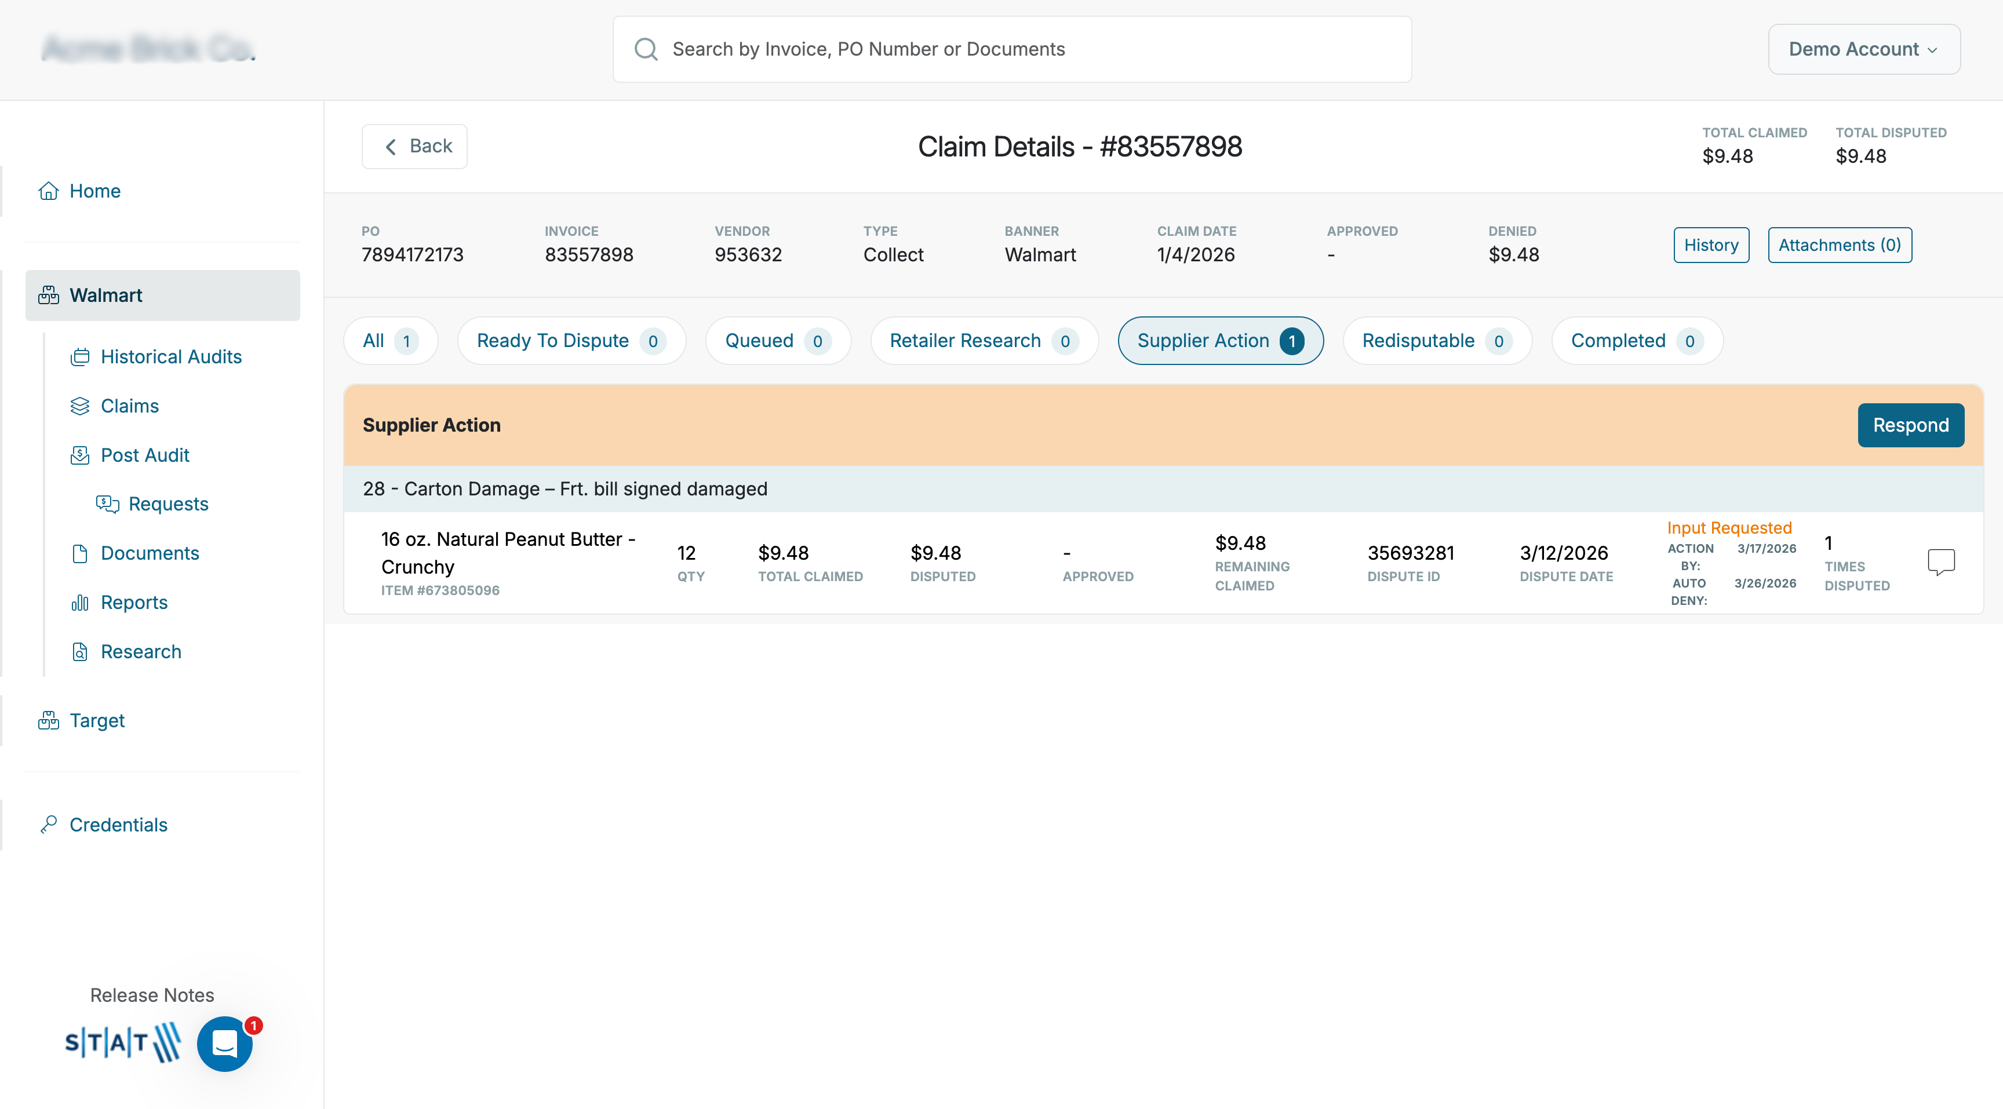Open the claim History
Image resolution: width=2003 pixels, height=1109 pixels.
point(1711,245)
